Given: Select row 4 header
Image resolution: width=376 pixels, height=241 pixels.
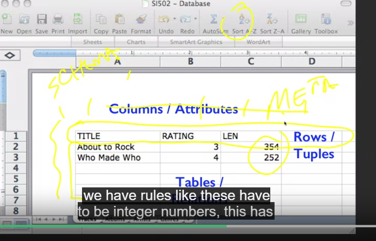Looking at the screenshot, I should coord(16,168).
